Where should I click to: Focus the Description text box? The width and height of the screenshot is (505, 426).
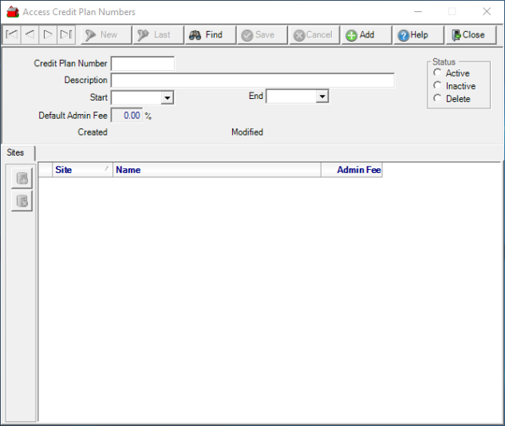[252, 81]
